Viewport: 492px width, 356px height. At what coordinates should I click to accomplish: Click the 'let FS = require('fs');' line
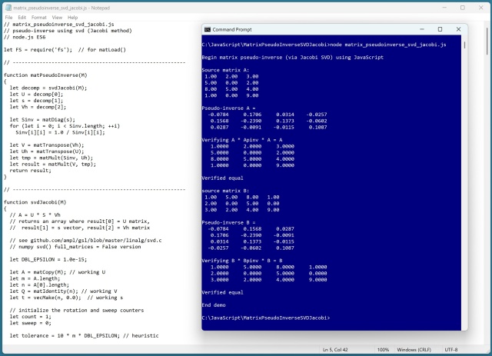click(x=65, y=50)
